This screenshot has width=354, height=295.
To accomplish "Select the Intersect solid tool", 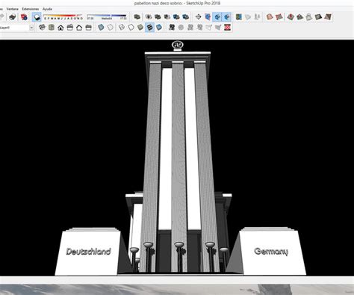I will 149,17.
